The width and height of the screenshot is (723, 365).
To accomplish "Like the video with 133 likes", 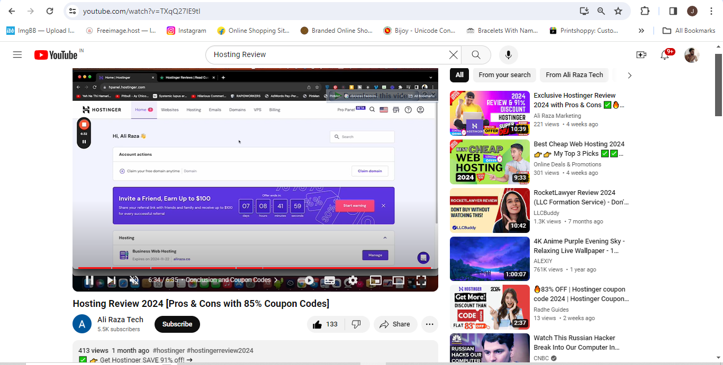I will [326, 324].
